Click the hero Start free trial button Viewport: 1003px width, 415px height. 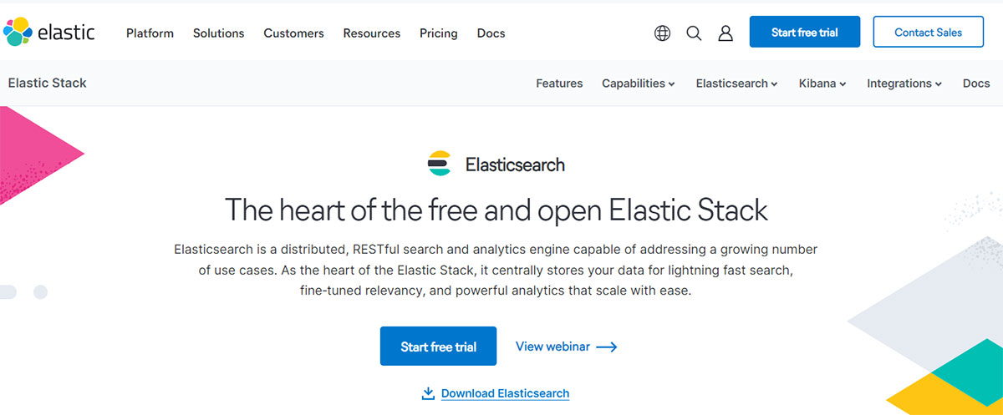[x=438, y=346]
